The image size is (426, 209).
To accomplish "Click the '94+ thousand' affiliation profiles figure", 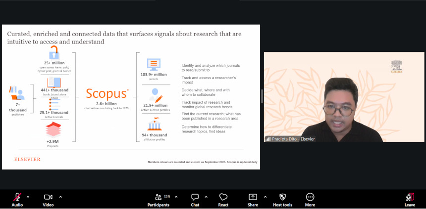I will 155,135.
